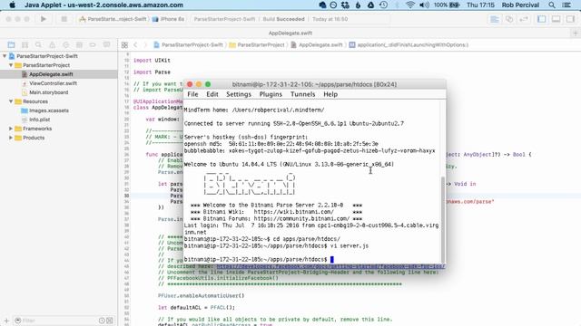Open the Find navigator search icon
This screenshot has width=581, height=326.
point(38,44)
